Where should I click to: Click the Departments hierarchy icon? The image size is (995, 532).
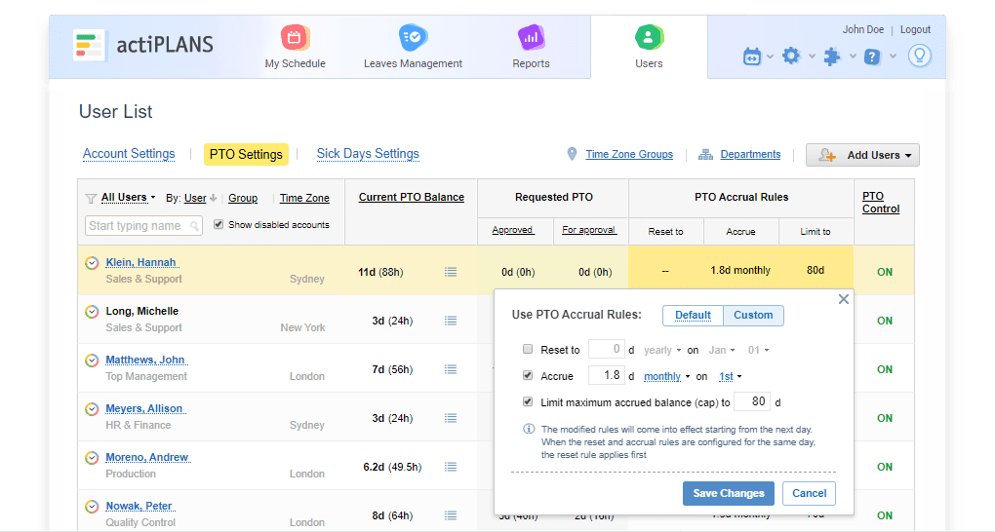coord(705,155)
